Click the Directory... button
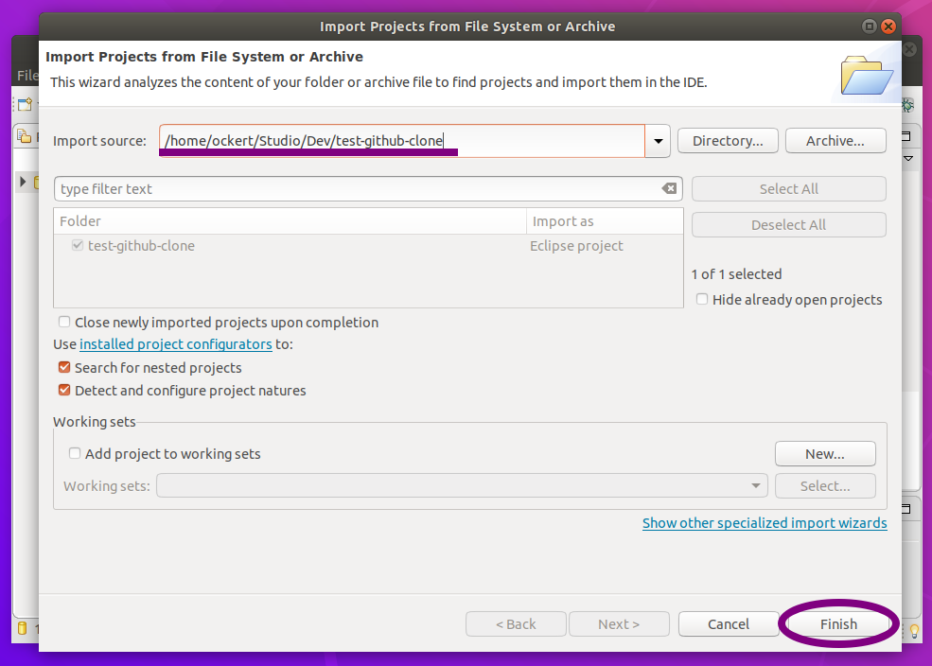932x666 pixels. pos(728,141)
